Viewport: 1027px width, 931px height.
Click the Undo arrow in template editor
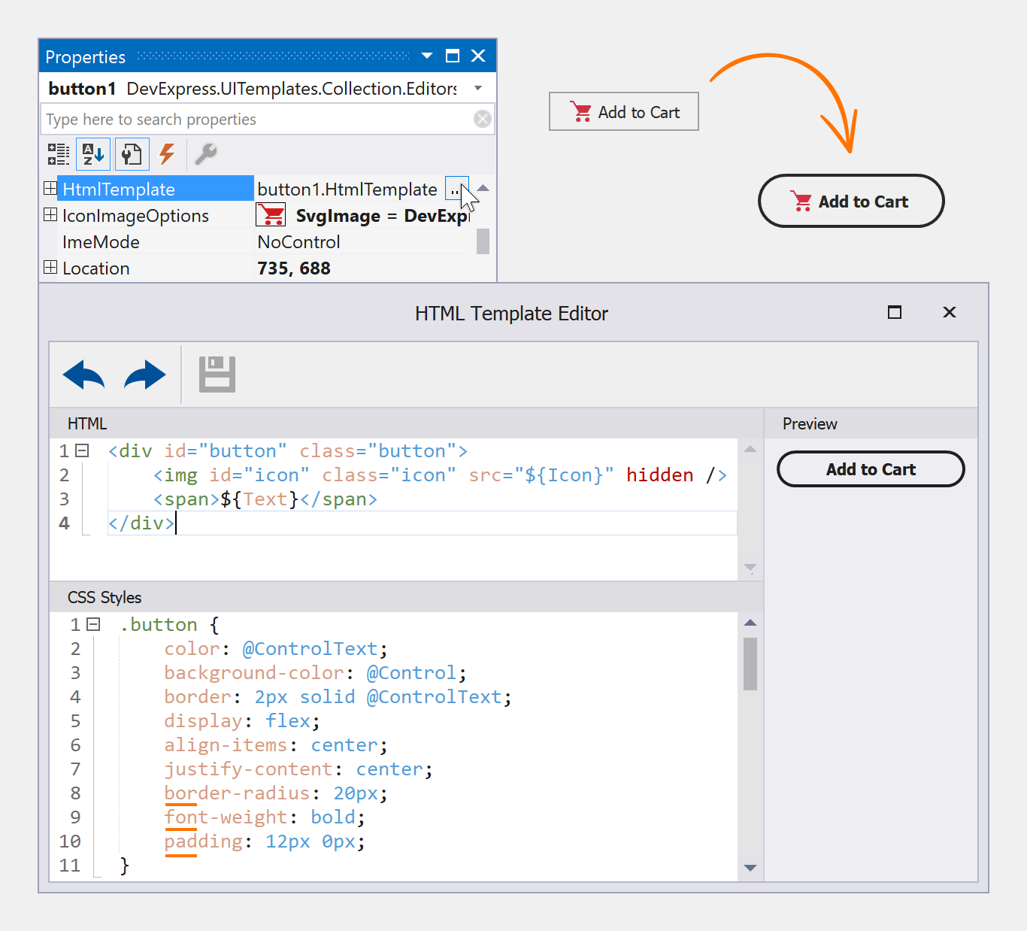[x=83, y=375]
